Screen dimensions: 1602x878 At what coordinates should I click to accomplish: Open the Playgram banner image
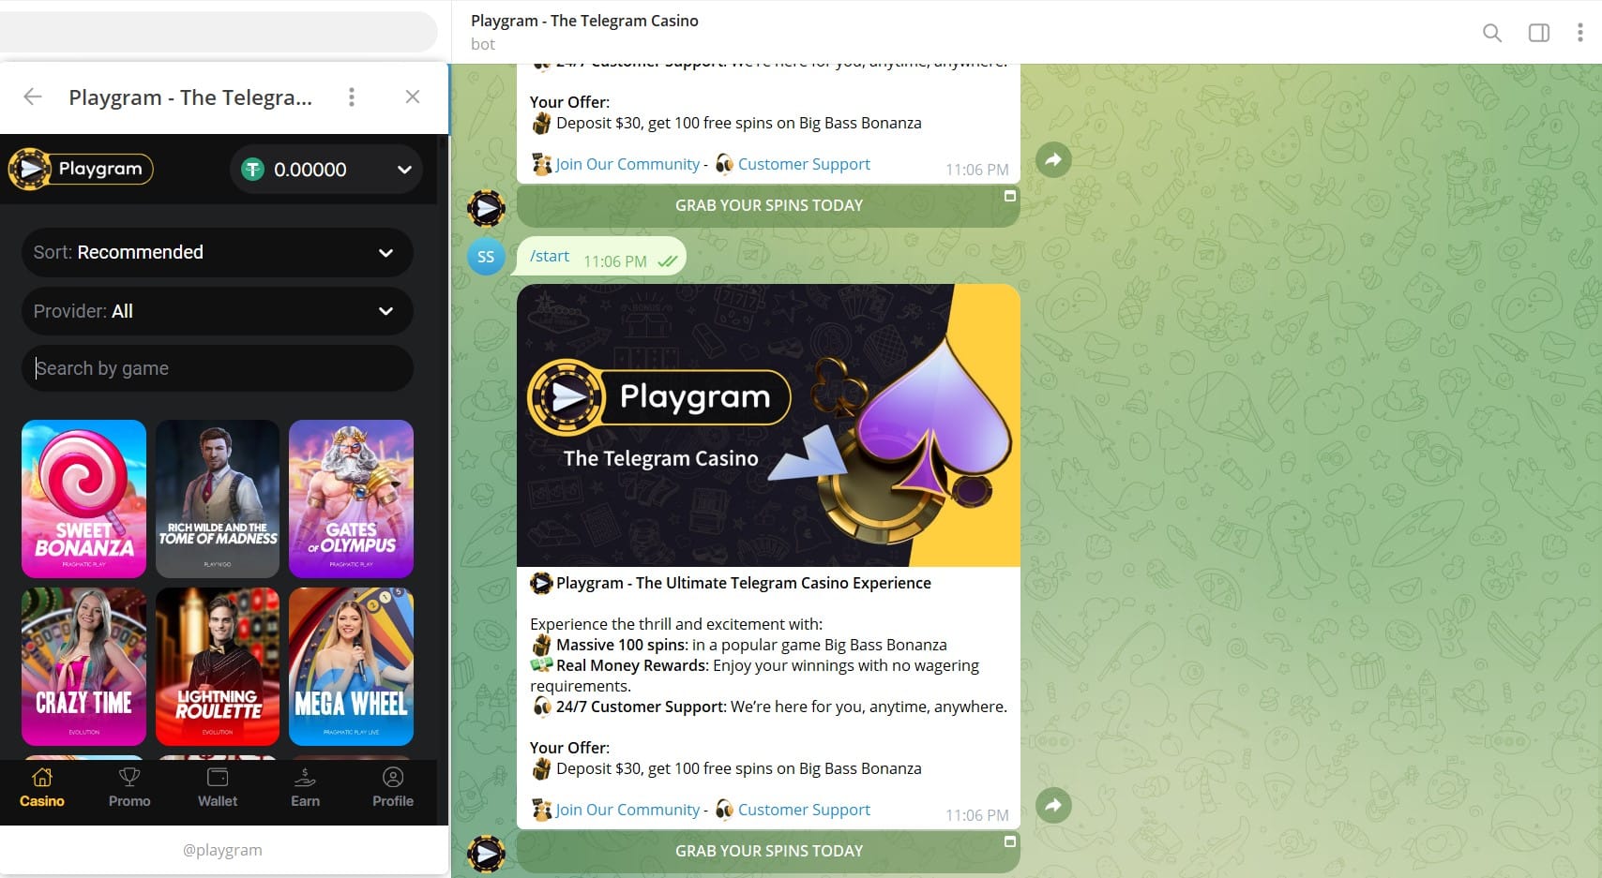point(768,425)
